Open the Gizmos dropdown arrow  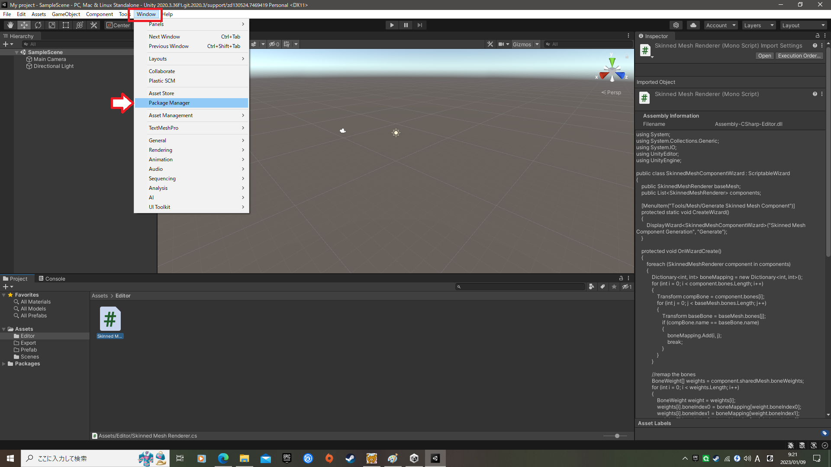tap(537, 44)
